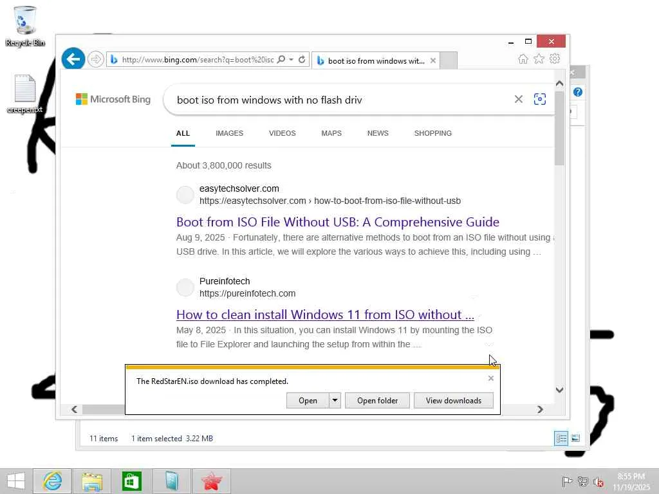This screenshot has width=659, height=494.
Task: Switch File Explorer to details view
Action: [561, 439]
